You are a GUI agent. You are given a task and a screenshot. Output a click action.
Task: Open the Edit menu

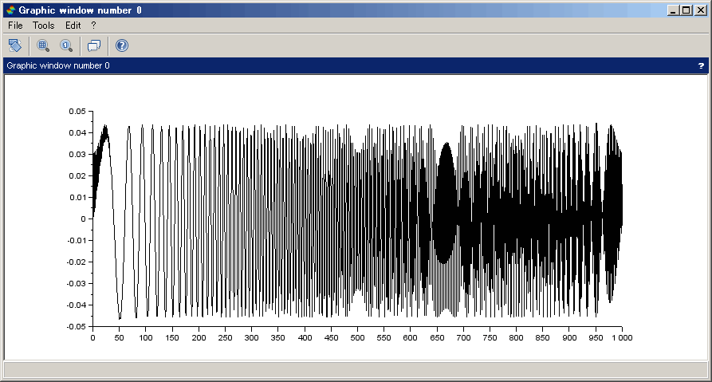coord(73,26)
